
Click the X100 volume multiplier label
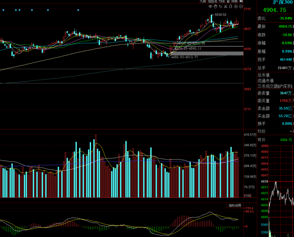click(247, 196)
